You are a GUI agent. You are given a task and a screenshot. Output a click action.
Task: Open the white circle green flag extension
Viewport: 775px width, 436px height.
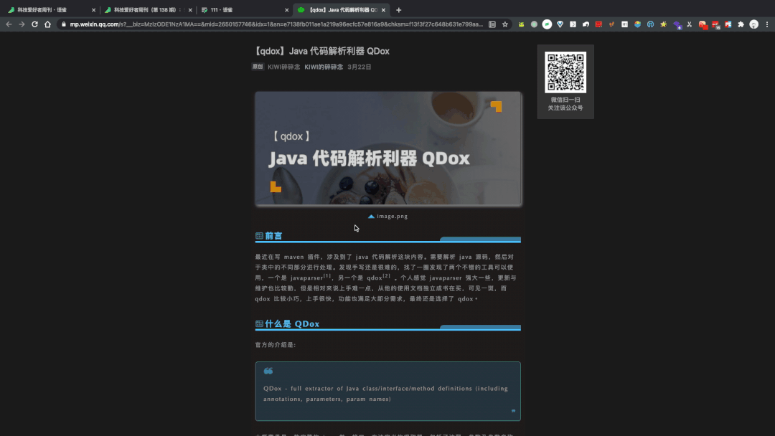547,24
